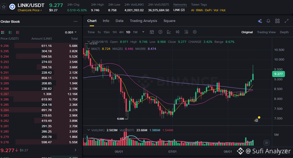Open the news note icon on chart
The width and height of the screenshot is (293, 158).
tap(256, 120)
